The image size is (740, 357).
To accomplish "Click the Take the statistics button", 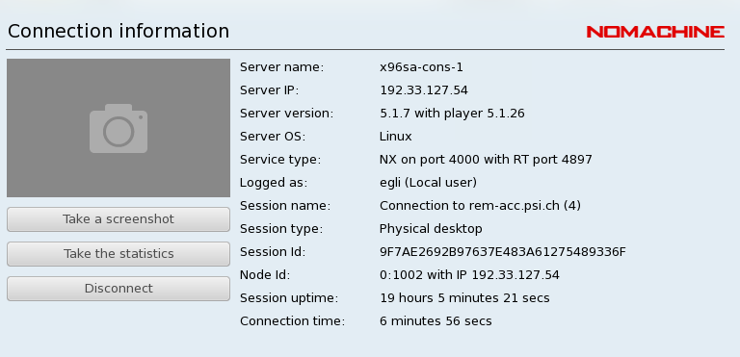I will tap(119, 254).
